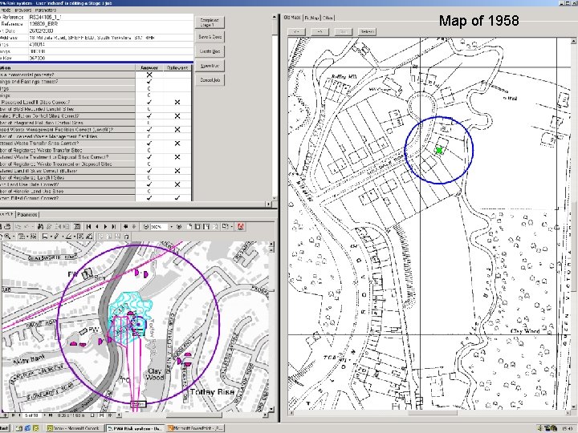This screenshot has height=433, width=578.
Task: Click the Save & Sync button
Action: tap(210, 37)
